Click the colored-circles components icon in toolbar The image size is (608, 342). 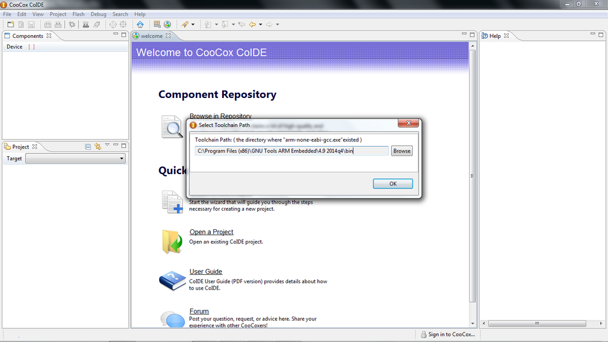pyautogui.click(x=167, y=24)
